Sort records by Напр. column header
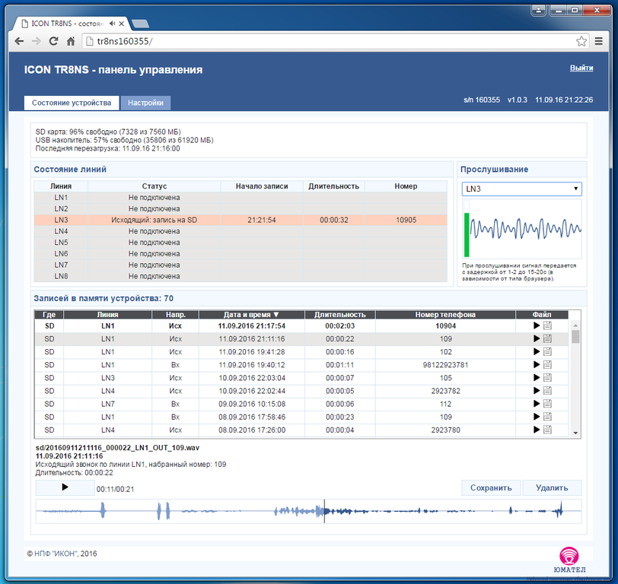Screen dimensions: 618x584 (x=175, y=315)
